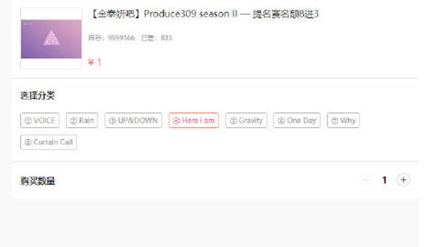The image size is (426, 247).
Task: Click the red ¥1 price label
Action: (x=95, y=62)
